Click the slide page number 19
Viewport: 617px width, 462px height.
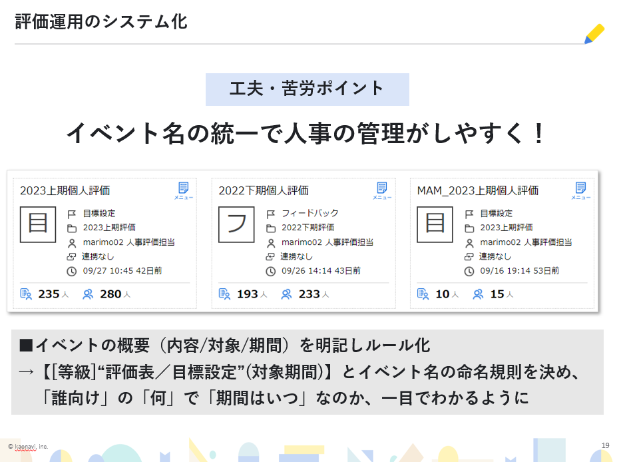tap(605, 445)
